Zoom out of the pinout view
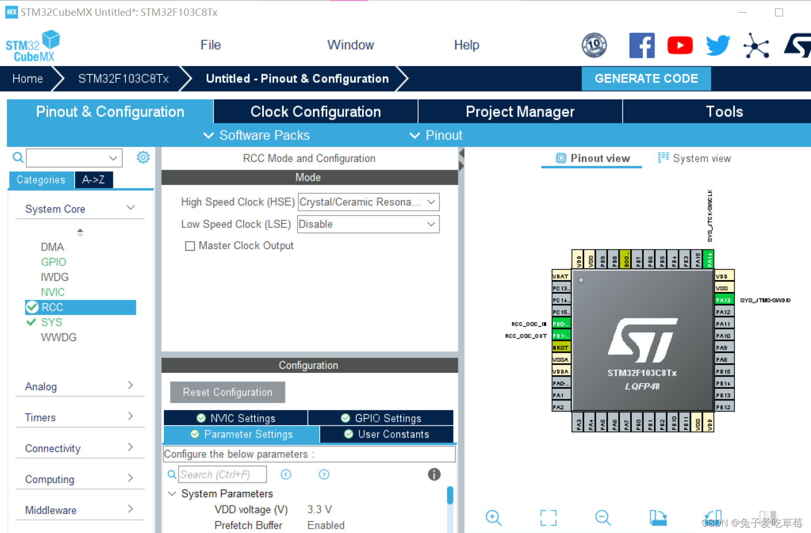 point(603,518)
